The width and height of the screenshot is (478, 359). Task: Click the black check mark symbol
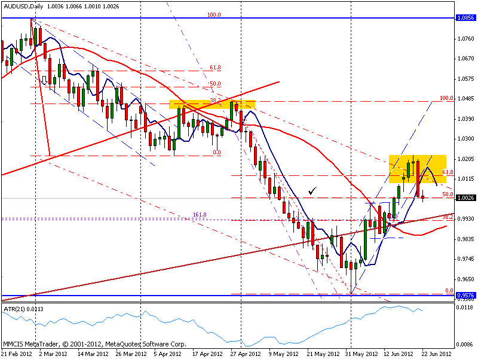click(x=312, y=191)
